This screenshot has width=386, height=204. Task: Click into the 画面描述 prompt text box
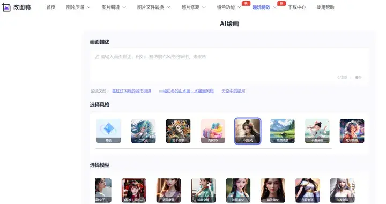pos(229,66)
